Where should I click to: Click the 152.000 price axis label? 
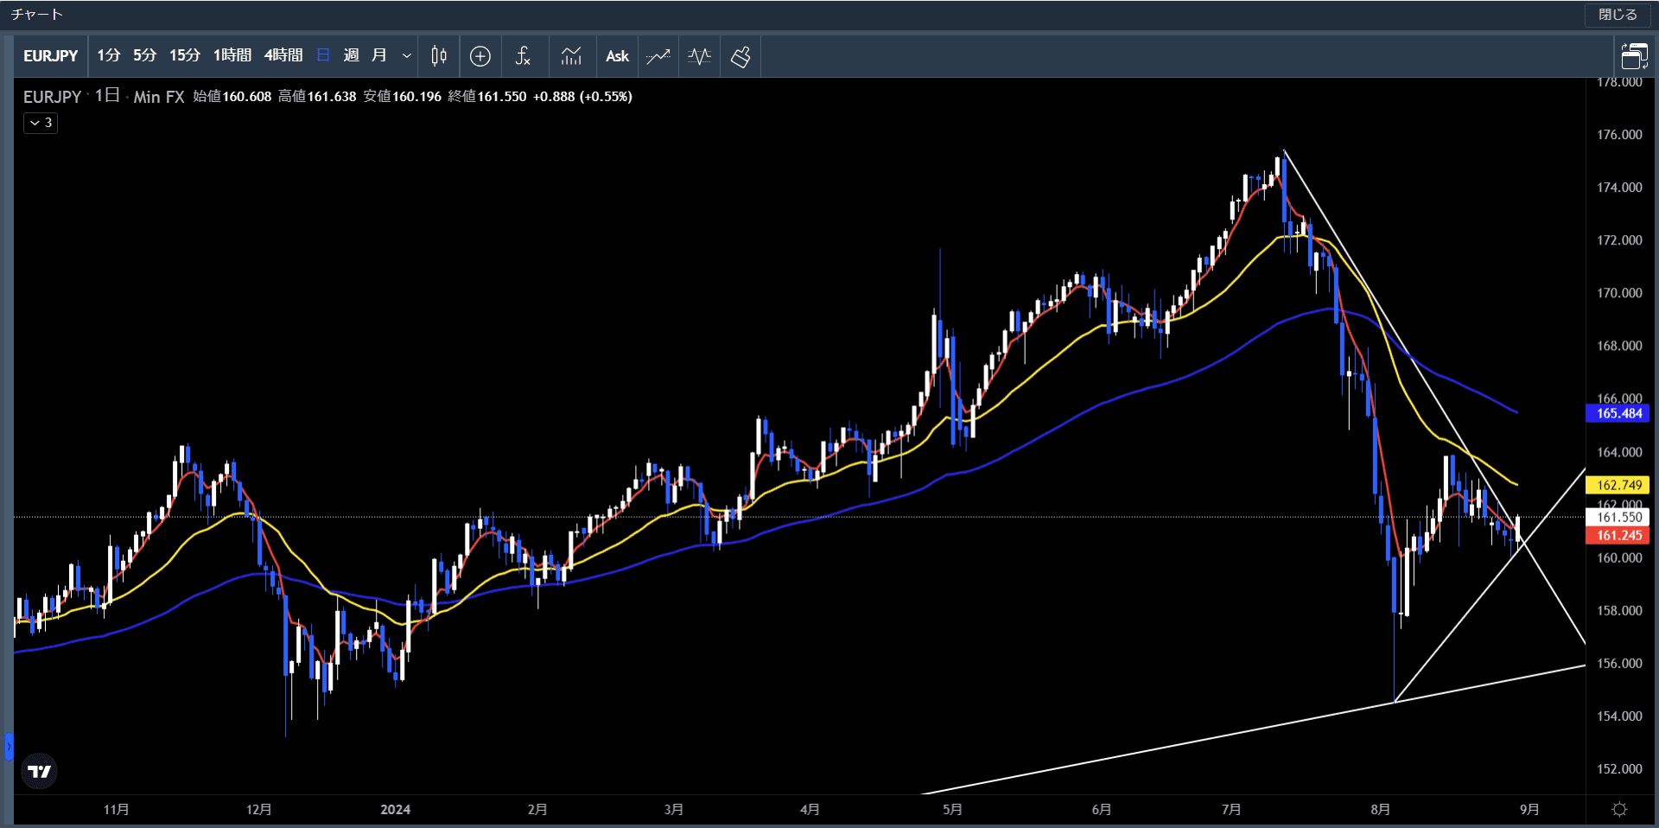(1619, 769)
